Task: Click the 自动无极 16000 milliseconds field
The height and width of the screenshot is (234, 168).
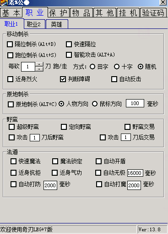Action: 135,173
